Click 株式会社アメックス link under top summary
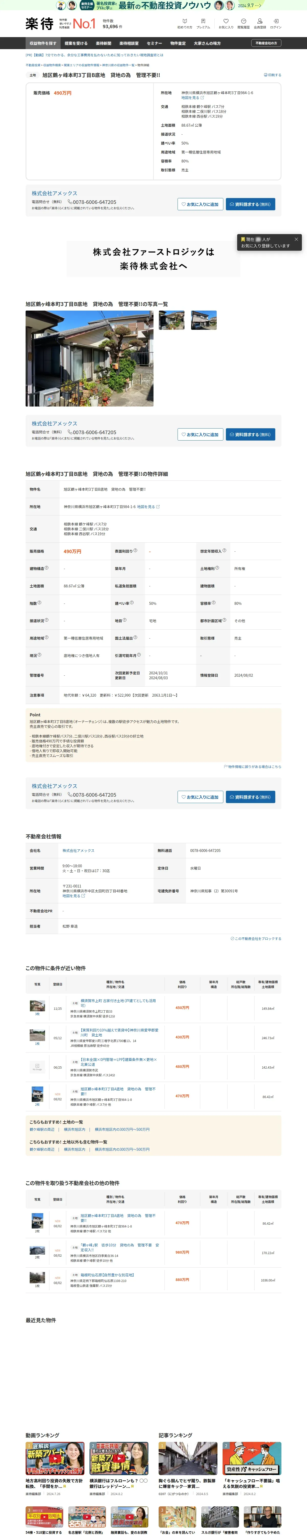Screen dimensions: 307x1535 (54, 193)
